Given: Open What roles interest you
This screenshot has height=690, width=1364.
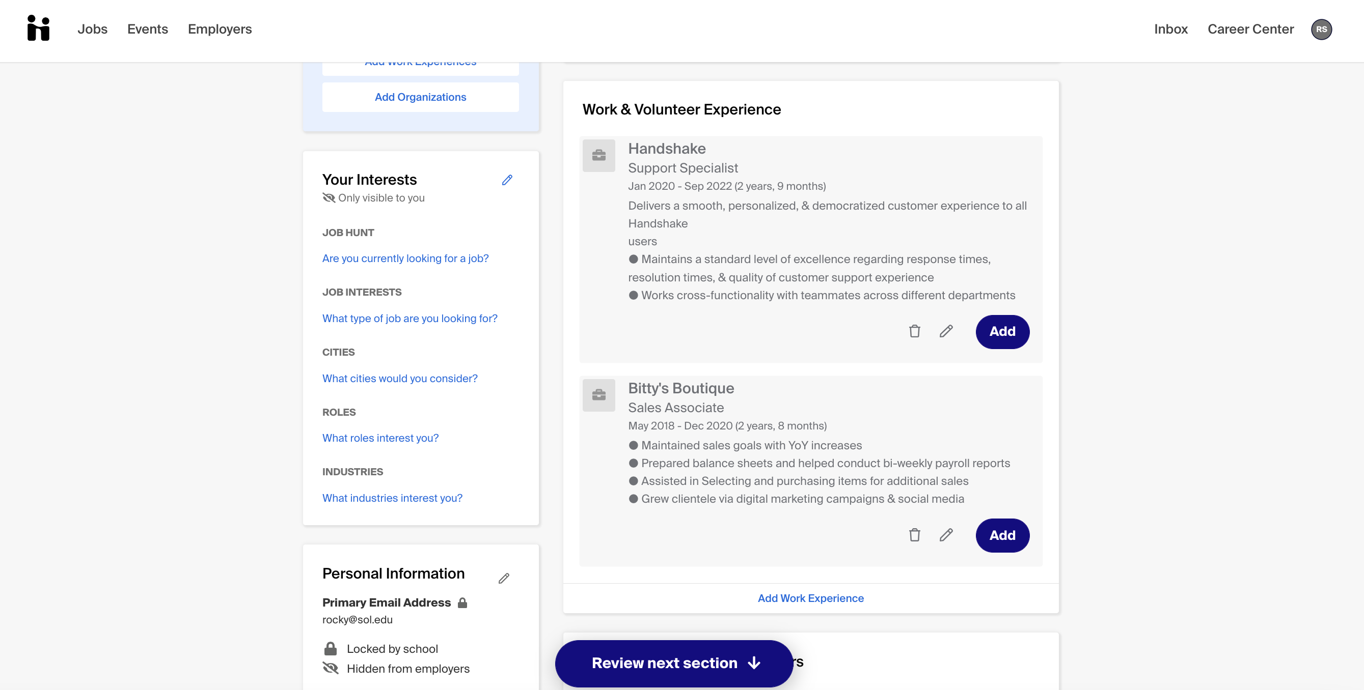Looking at the screenshot, I should 380,438.
